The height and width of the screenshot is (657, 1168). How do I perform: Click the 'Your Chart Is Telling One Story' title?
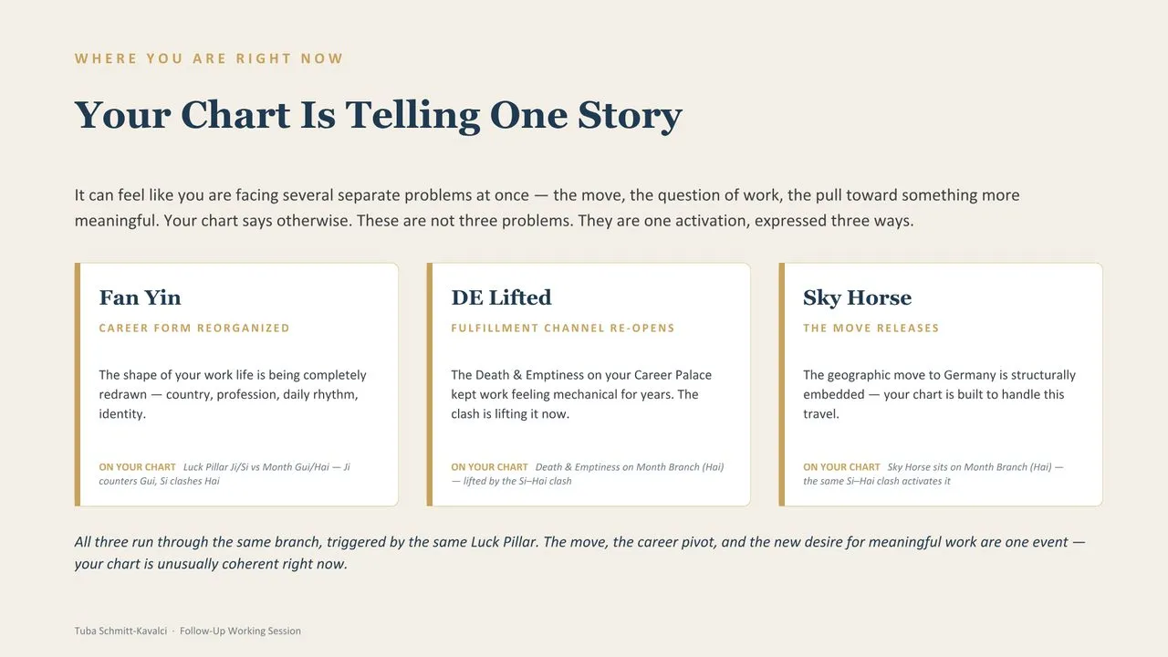(x=378, y=116)
